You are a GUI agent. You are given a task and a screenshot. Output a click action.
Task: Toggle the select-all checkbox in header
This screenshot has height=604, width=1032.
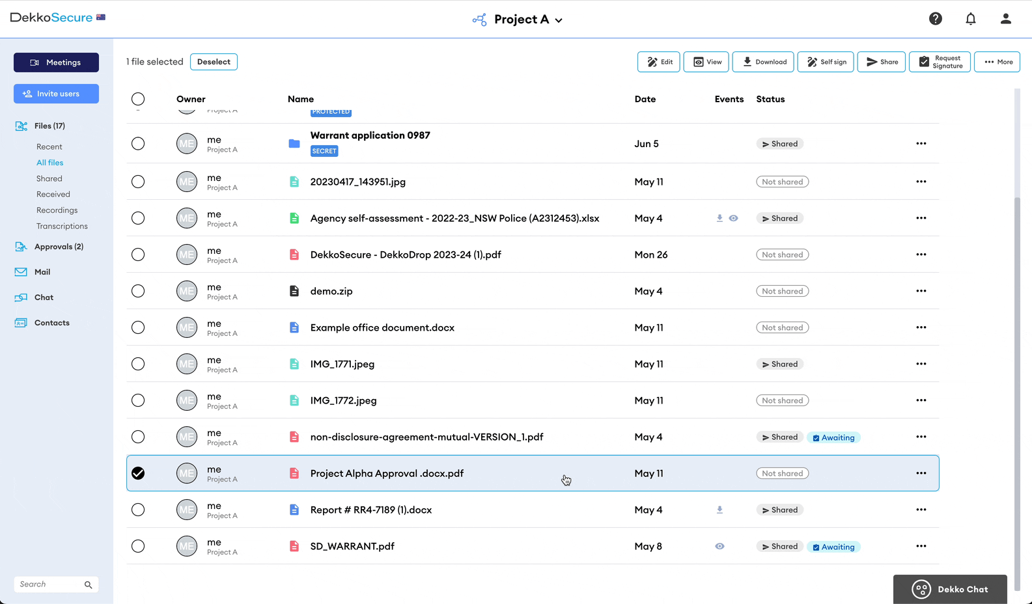pos(138,99)
